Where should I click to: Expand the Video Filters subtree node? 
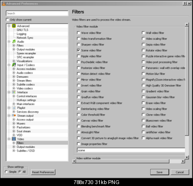click(x=14, y=143)
